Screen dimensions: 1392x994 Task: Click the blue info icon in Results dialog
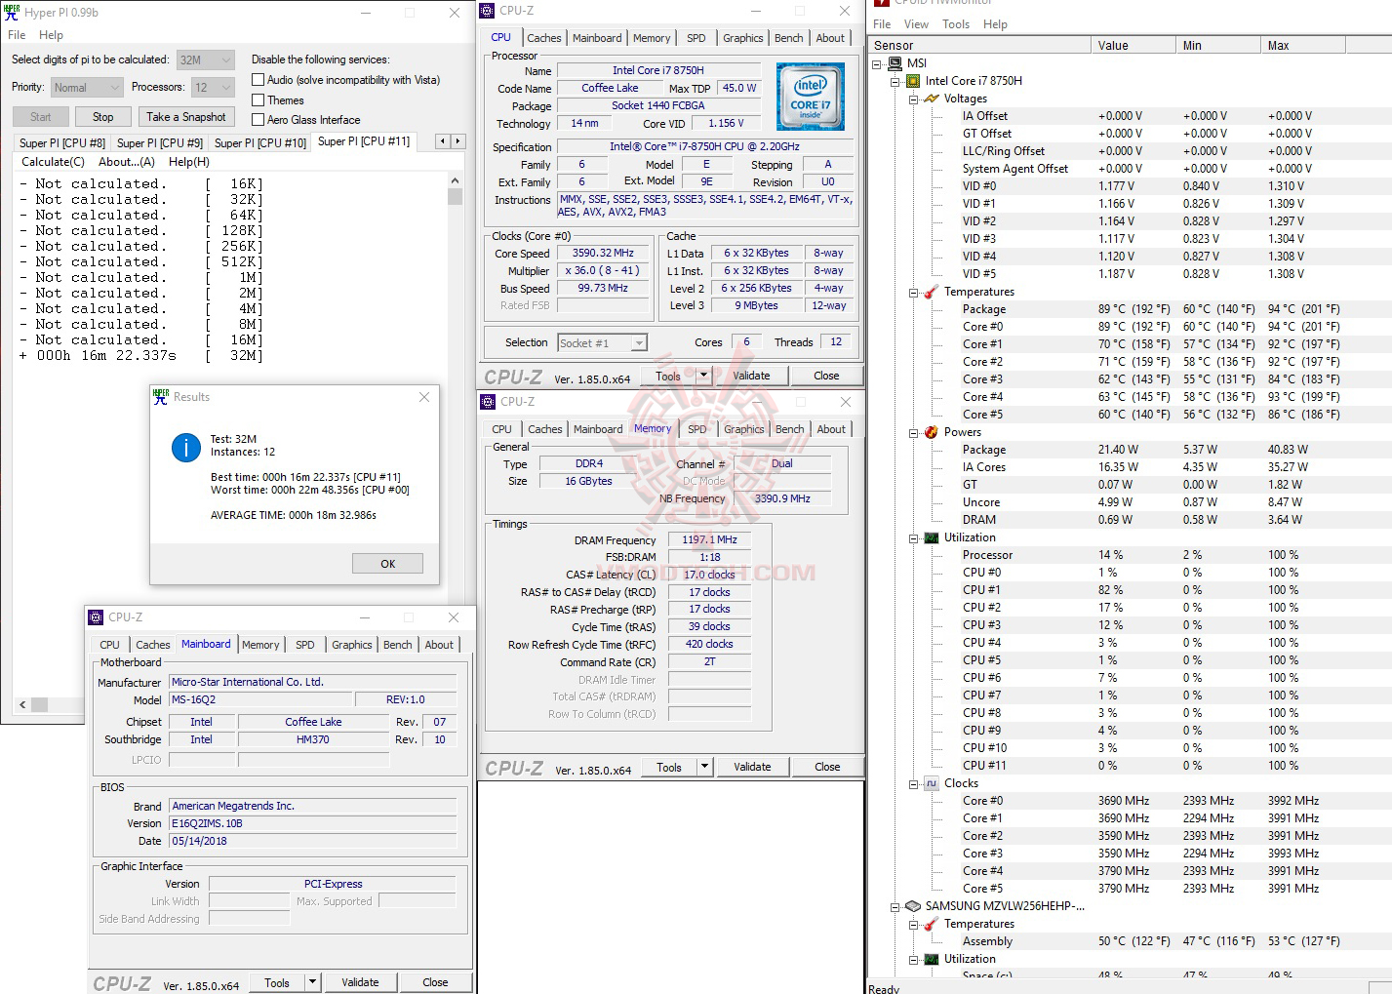click(x=185, y=447)
